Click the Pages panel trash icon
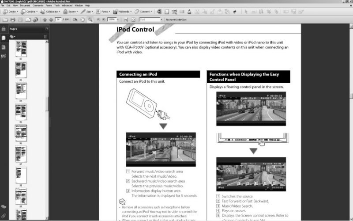This screenshot has width=353, height=221. point(45,37)
